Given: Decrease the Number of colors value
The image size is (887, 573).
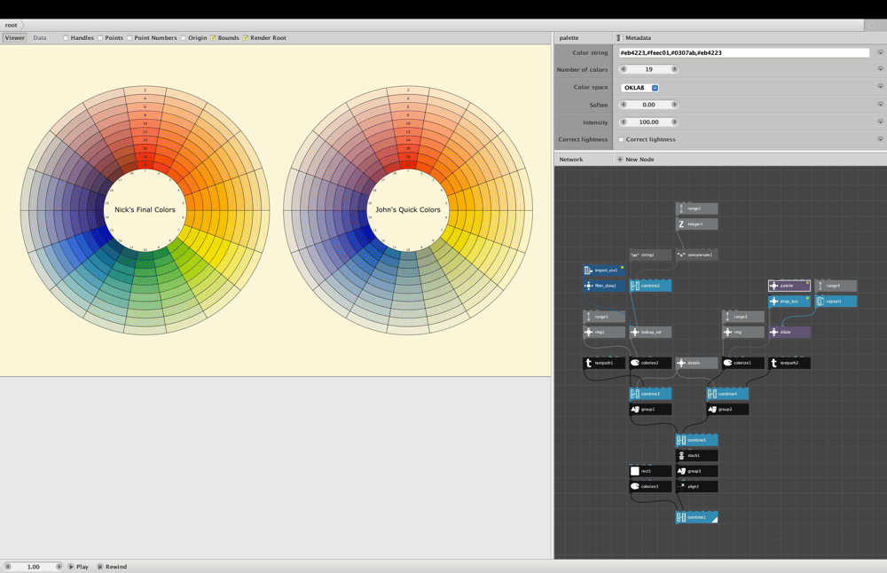Looking at the screenshot, I should point(624,69).
